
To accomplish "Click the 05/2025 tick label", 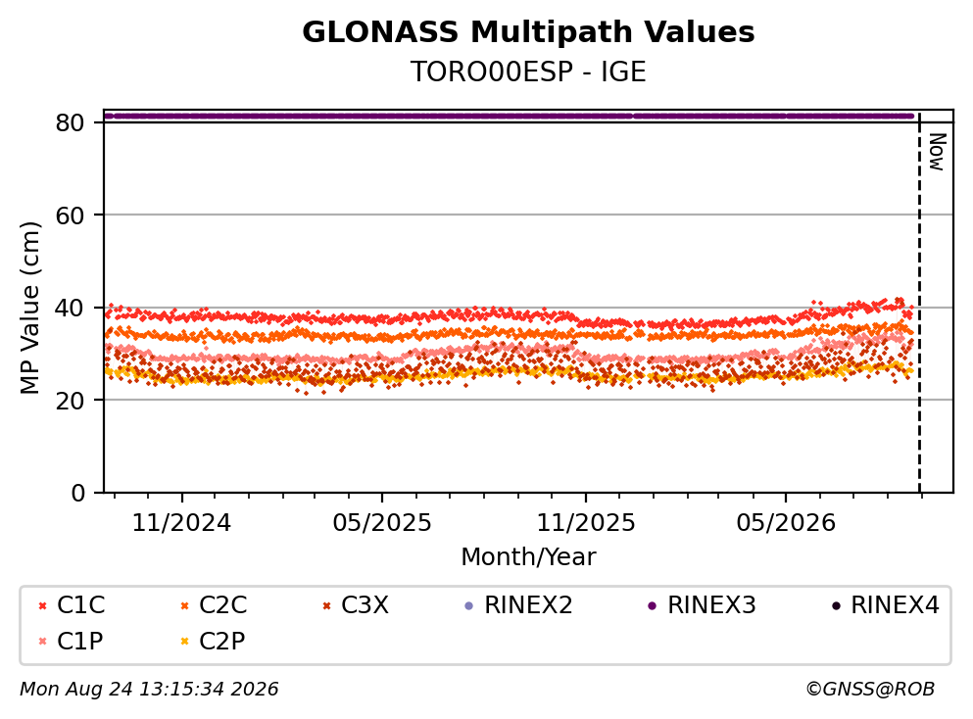I will (381, 523).
